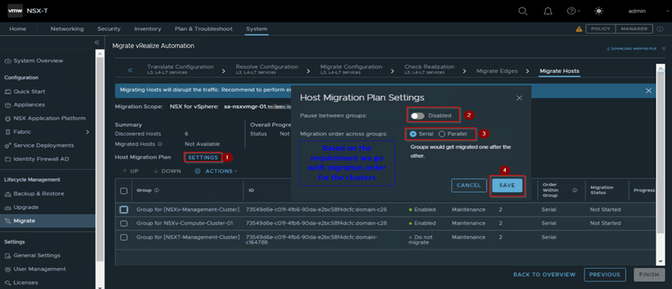Image resolution: width=672 pixels, height=289 pixels.
Task: Open the help question mark menu
Action: 571,11
